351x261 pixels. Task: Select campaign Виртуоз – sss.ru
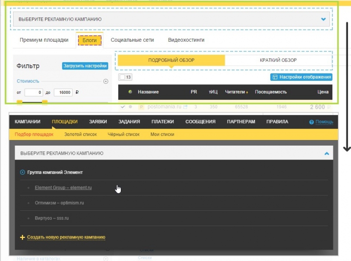pyautogui.click(x=52, y=218)
